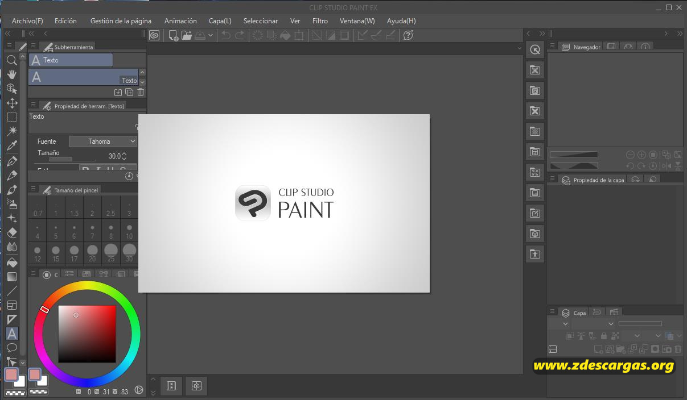Select the straight line Figure tool
Image resolution: width=687 pixels, height=400 pixels.
coord(11,291)
